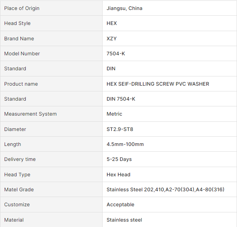237x227 pixels.
Task: Click the "ST2.9-ST8" diameter value
Action: coord(120,129)
